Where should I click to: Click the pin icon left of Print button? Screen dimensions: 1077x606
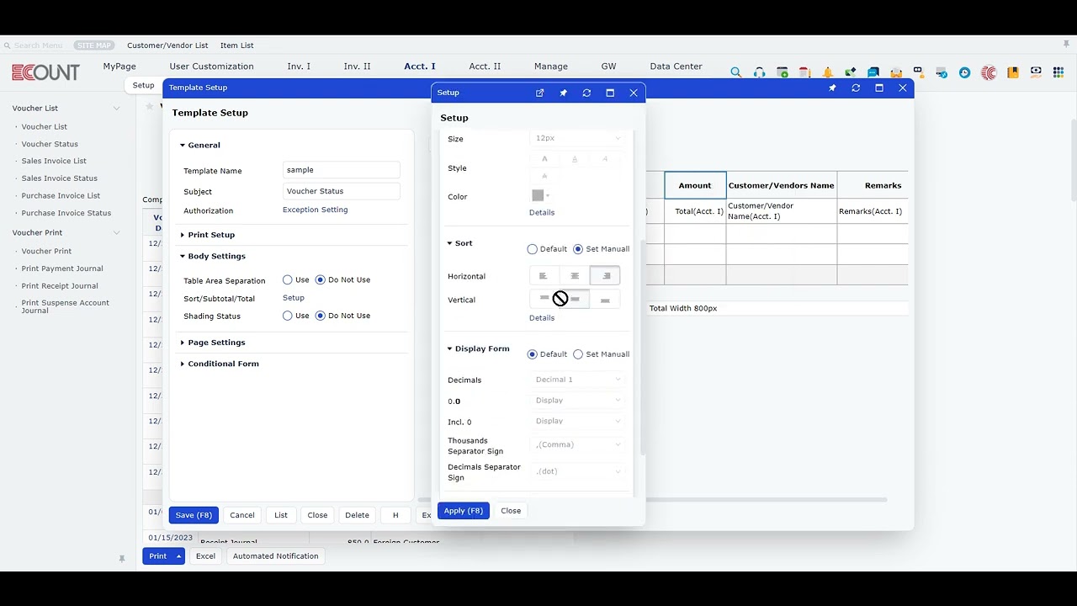(122, 558)
